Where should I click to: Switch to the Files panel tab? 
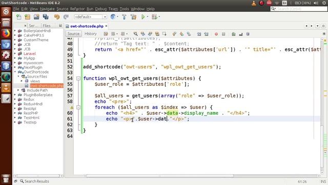click(x=47, y=26)
